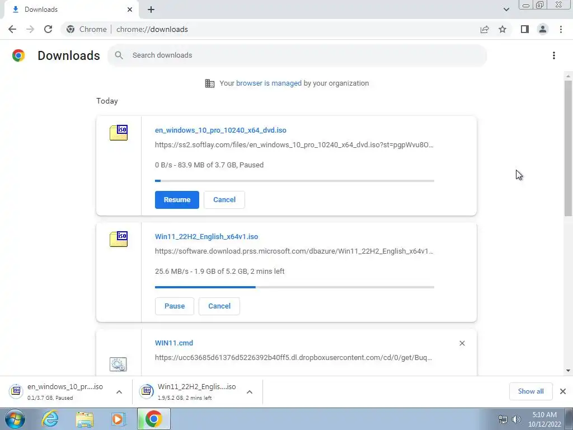Click the dropboxusercontent.com URL text

coord(293,358)
